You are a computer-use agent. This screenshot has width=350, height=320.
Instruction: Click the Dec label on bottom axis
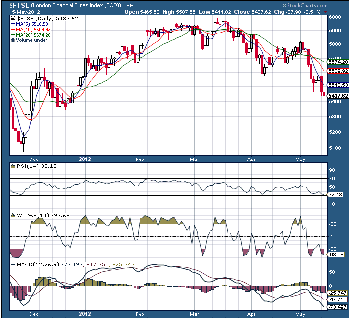point(34,314)
